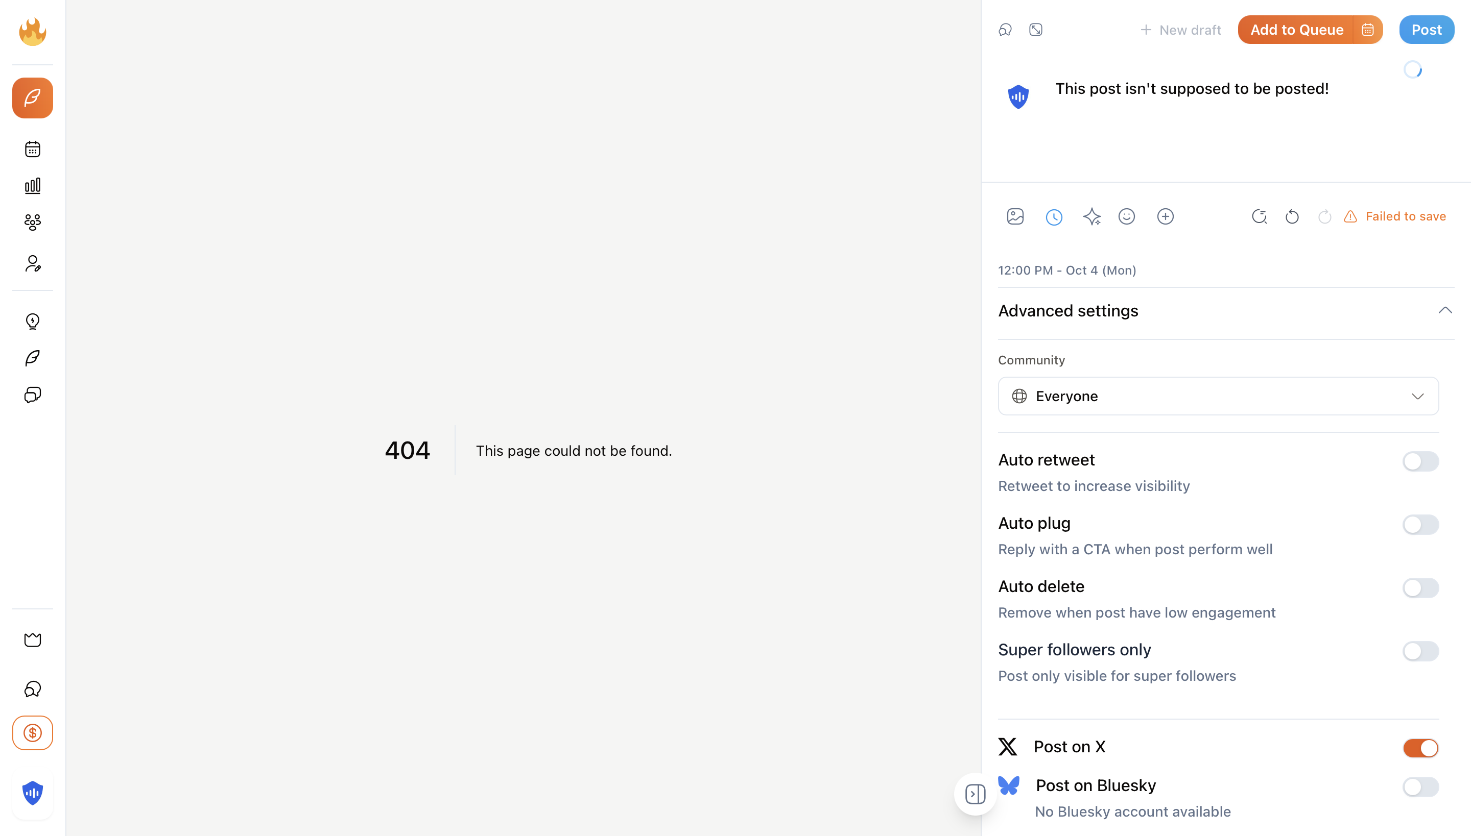Open the Add to Queue calendar dropdown

[1368, 29]
